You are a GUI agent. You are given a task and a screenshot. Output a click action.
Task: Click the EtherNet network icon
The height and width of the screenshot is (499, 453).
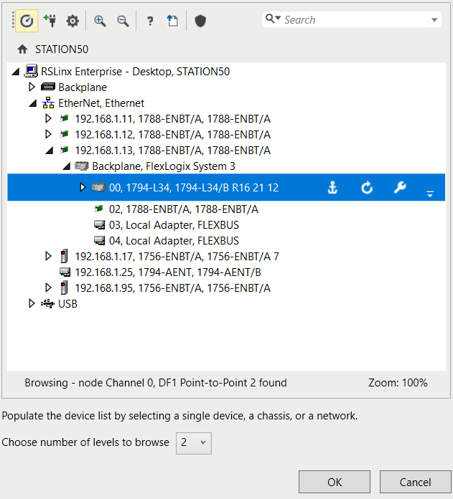click(48, 103)
